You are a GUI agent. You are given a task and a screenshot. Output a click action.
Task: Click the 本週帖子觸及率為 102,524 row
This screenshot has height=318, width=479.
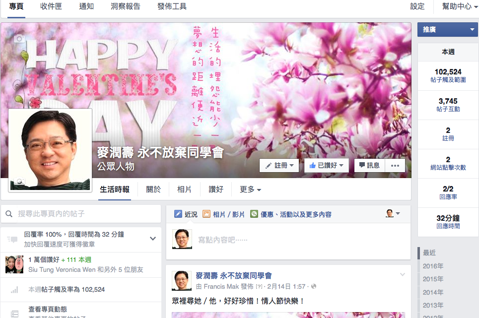point(81,290)
